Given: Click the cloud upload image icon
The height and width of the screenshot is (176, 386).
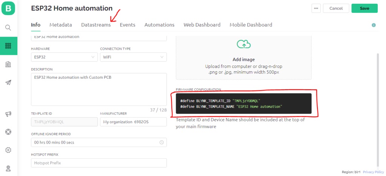Looking at the screenshot, I should [244, 44].
